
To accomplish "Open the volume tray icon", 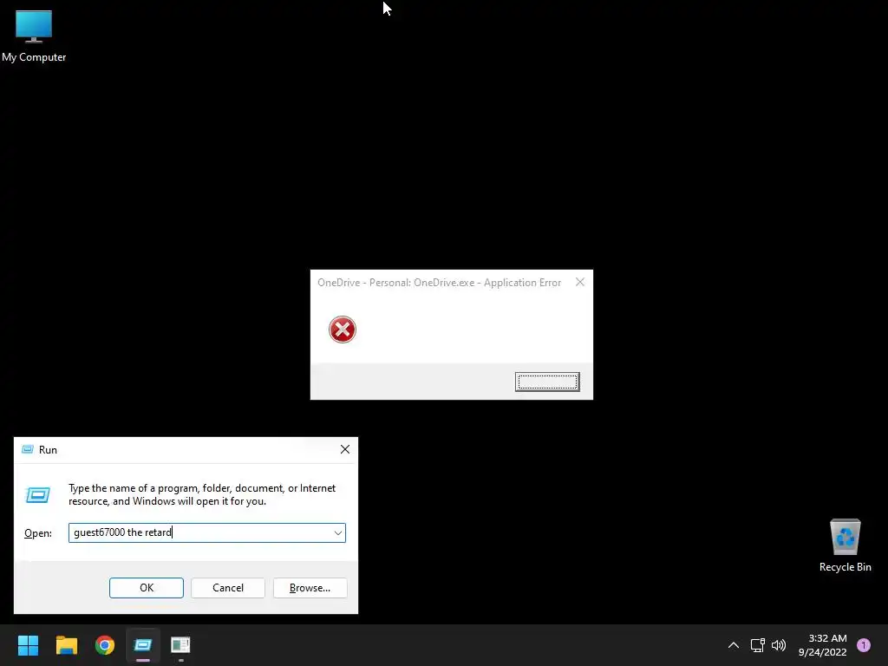I will [x=779, y=645].
